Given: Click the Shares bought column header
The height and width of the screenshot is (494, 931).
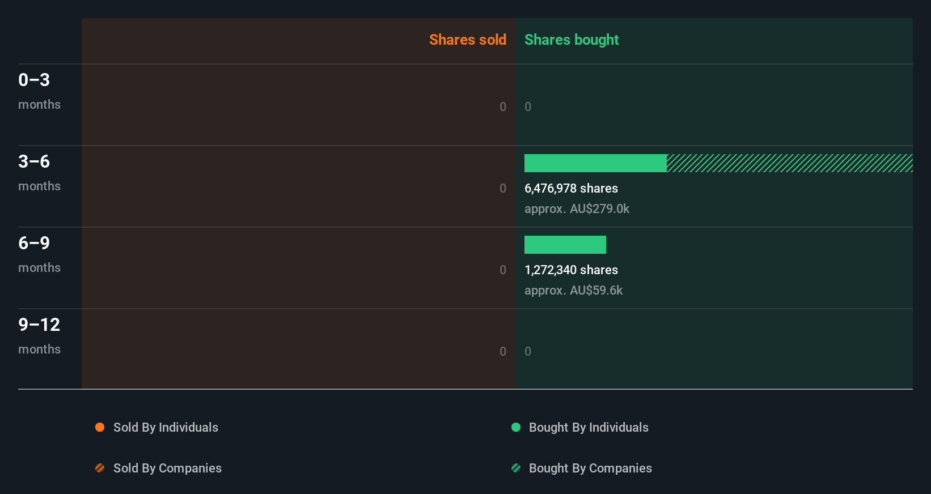Looking at the screenshot, I should [x=572, y=40].
